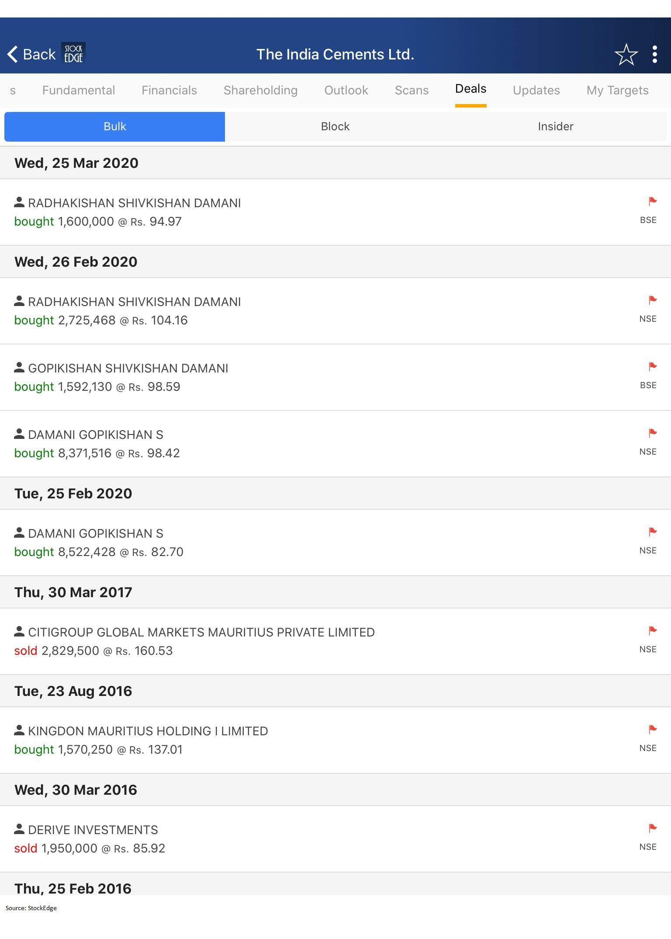The height and width of the screenshot is (939, 671).
Task: Switch to the My Targets tab
Action: click(x=617, y=90)
